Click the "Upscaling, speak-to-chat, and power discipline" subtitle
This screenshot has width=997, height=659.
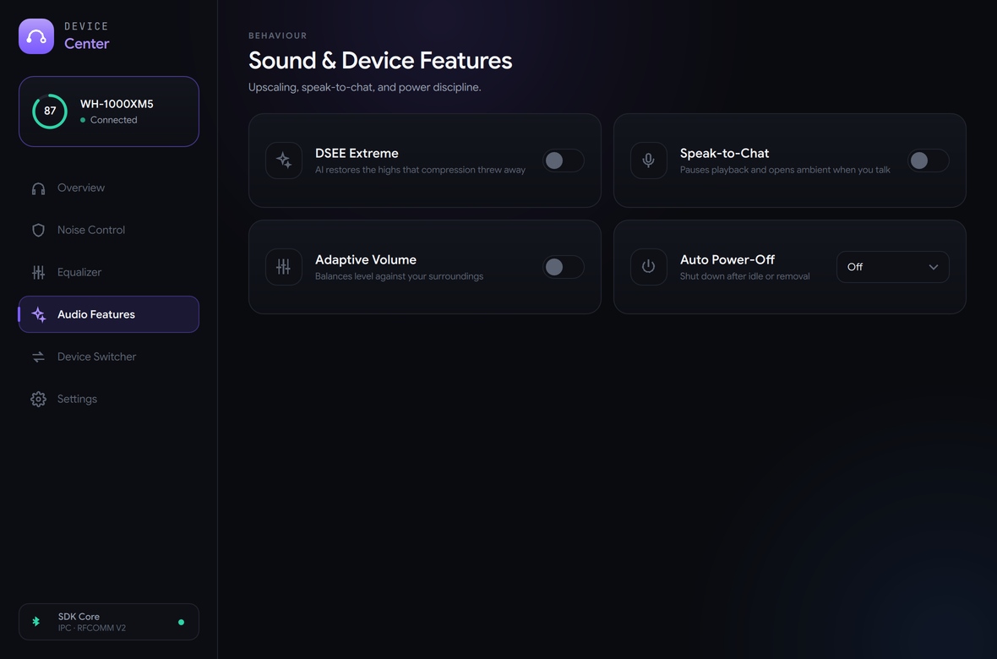[364, 88]
